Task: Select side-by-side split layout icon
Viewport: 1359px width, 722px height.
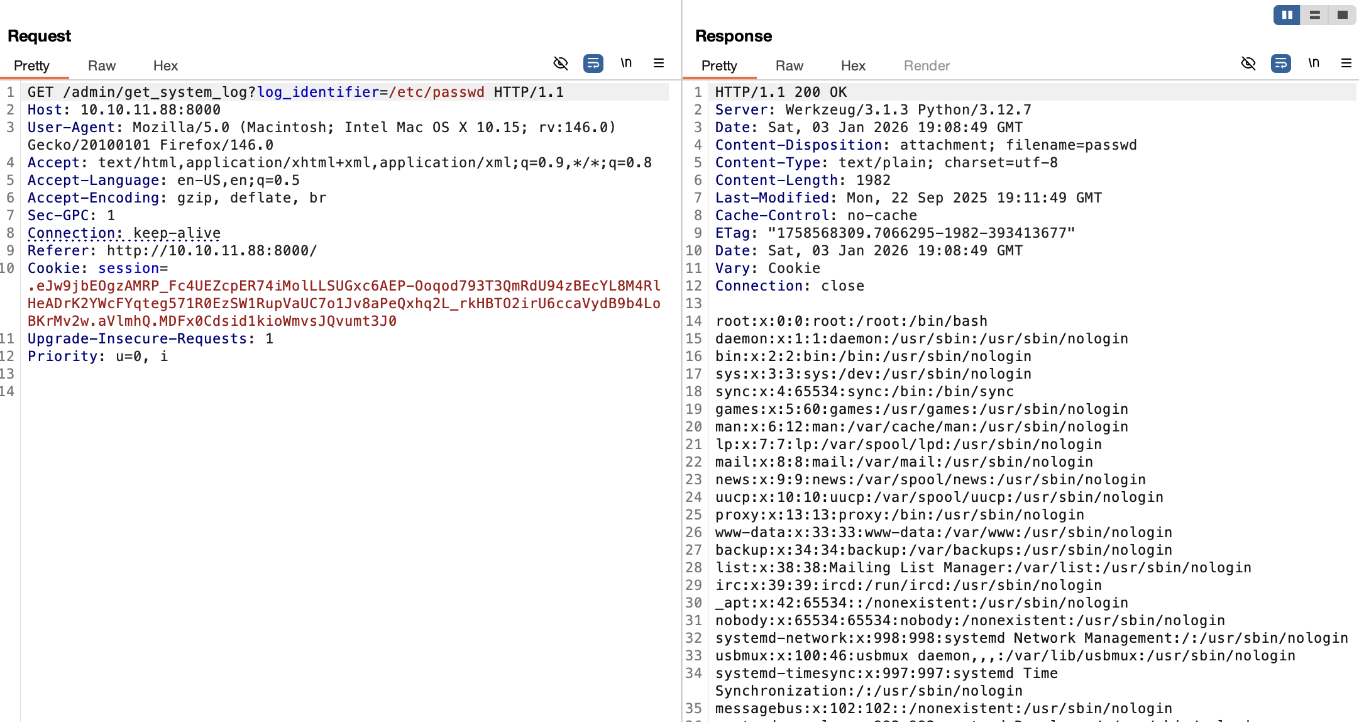Action: coord(1287,15)
